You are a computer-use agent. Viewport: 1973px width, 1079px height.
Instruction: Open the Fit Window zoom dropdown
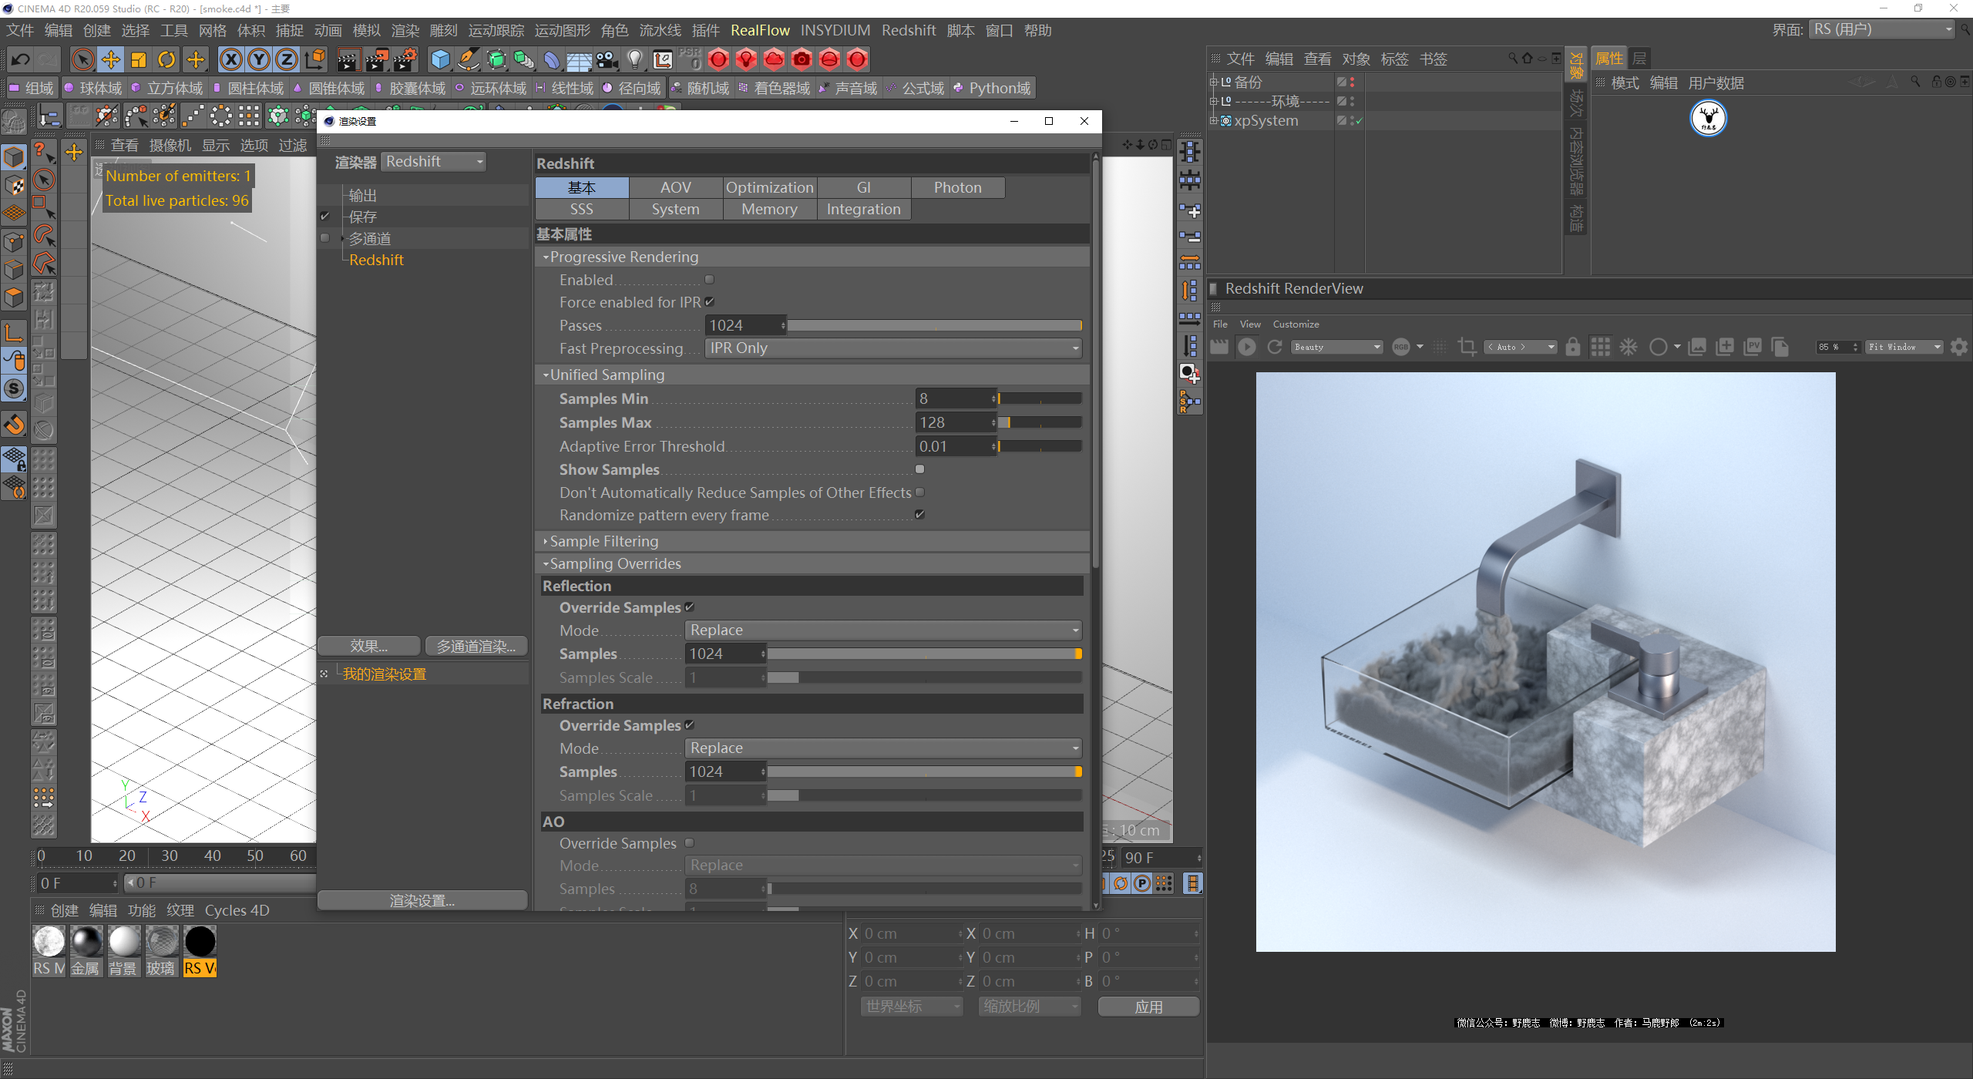point(1904,347)
